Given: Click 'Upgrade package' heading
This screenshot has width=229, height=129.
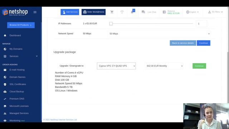Looking at the screenshot, I should [x=64, y=52].
